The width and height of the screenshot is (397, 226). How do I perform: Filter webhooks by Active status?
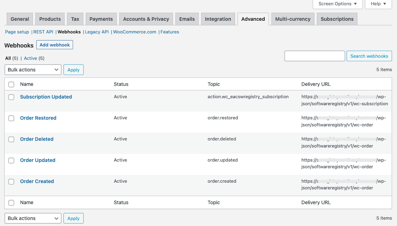pos(30,58)
